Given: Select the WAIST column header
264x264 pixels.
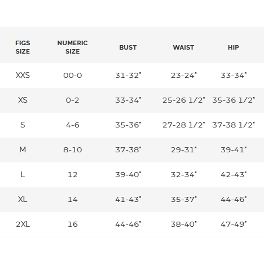Looking at the screenshot, I should (x=184, y=47).
